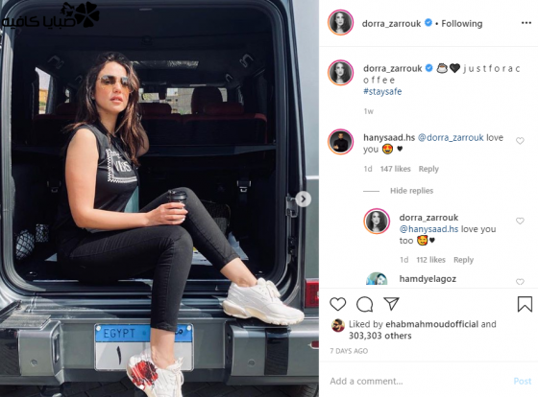Image resolution: width=538 pixels, height=397 pixels.
Task: Share the post via paper plane icon
Action: coord(391,303)
